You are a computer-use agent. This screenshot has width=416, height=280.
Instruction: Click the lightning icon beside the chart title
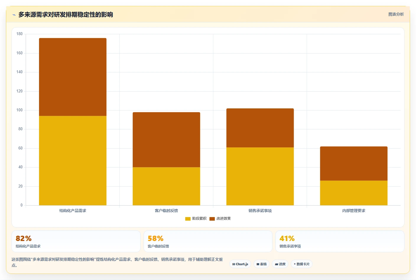point(14,15)
